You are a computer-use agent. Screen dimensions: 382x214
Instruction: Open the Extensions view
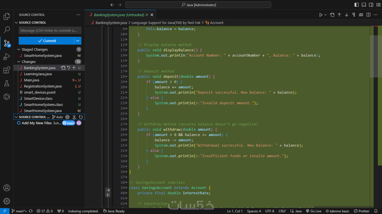[7, 70]
